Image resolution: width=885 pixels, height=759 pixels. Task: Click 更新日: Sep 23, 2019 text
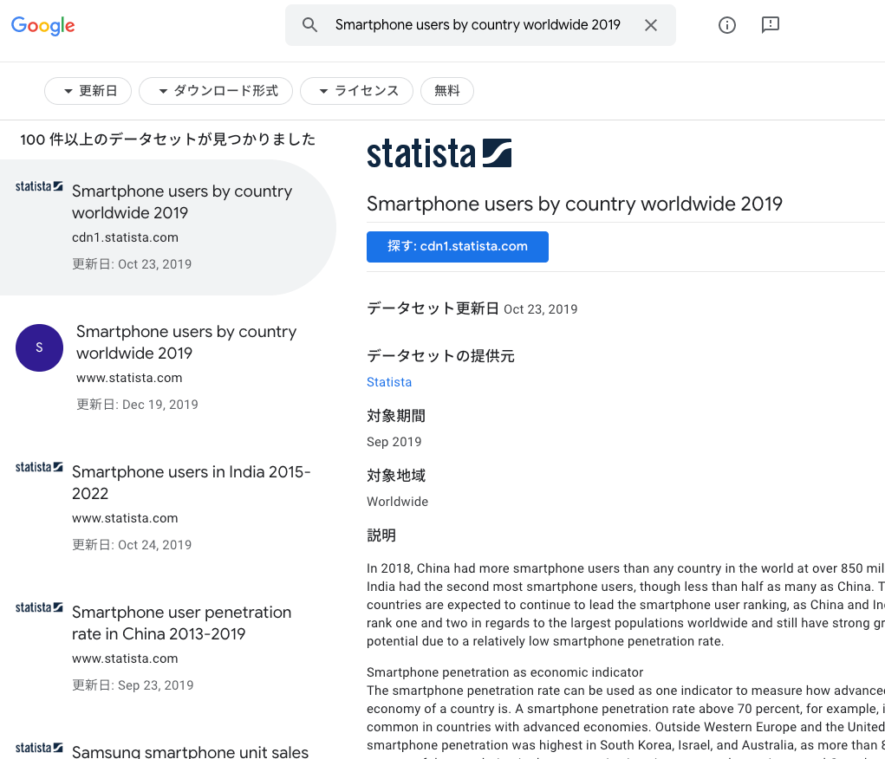pyautogui.click(x=133, y=685)
